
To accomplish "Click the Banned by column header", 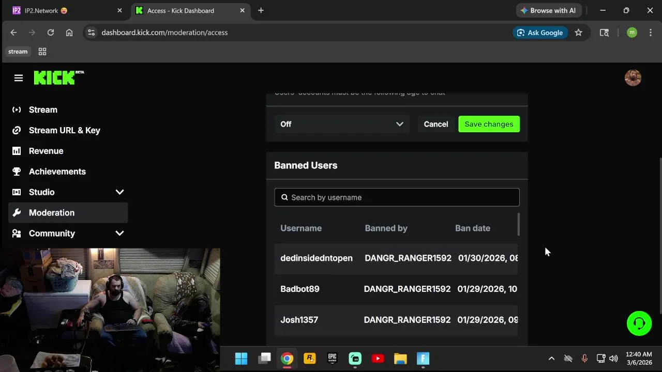I will click(386, 228).
